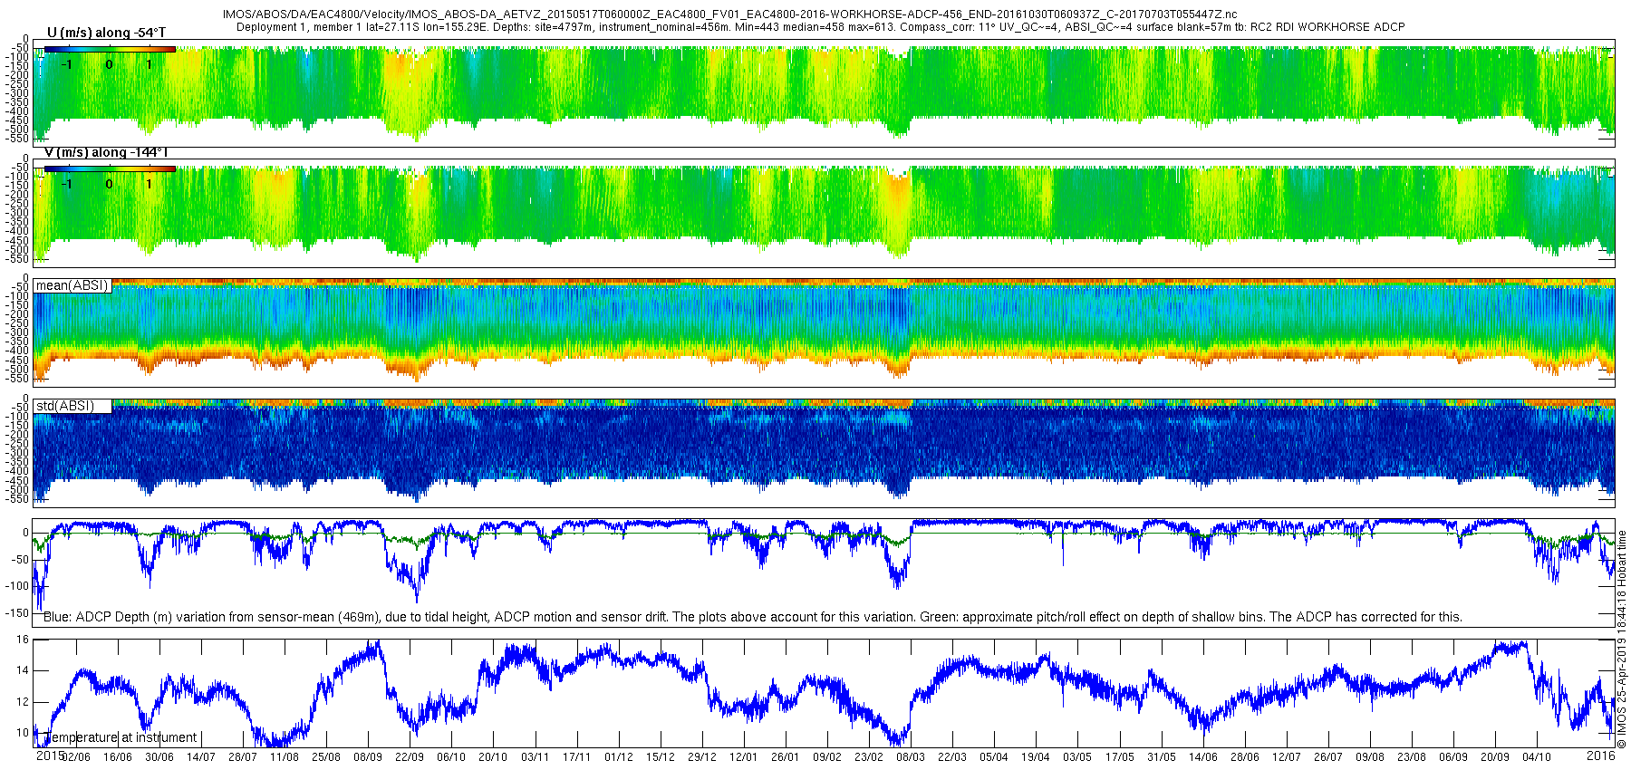Click the 'V (m/s) along -144°T' panel title

pyautogui.click(x=106, y=152)
